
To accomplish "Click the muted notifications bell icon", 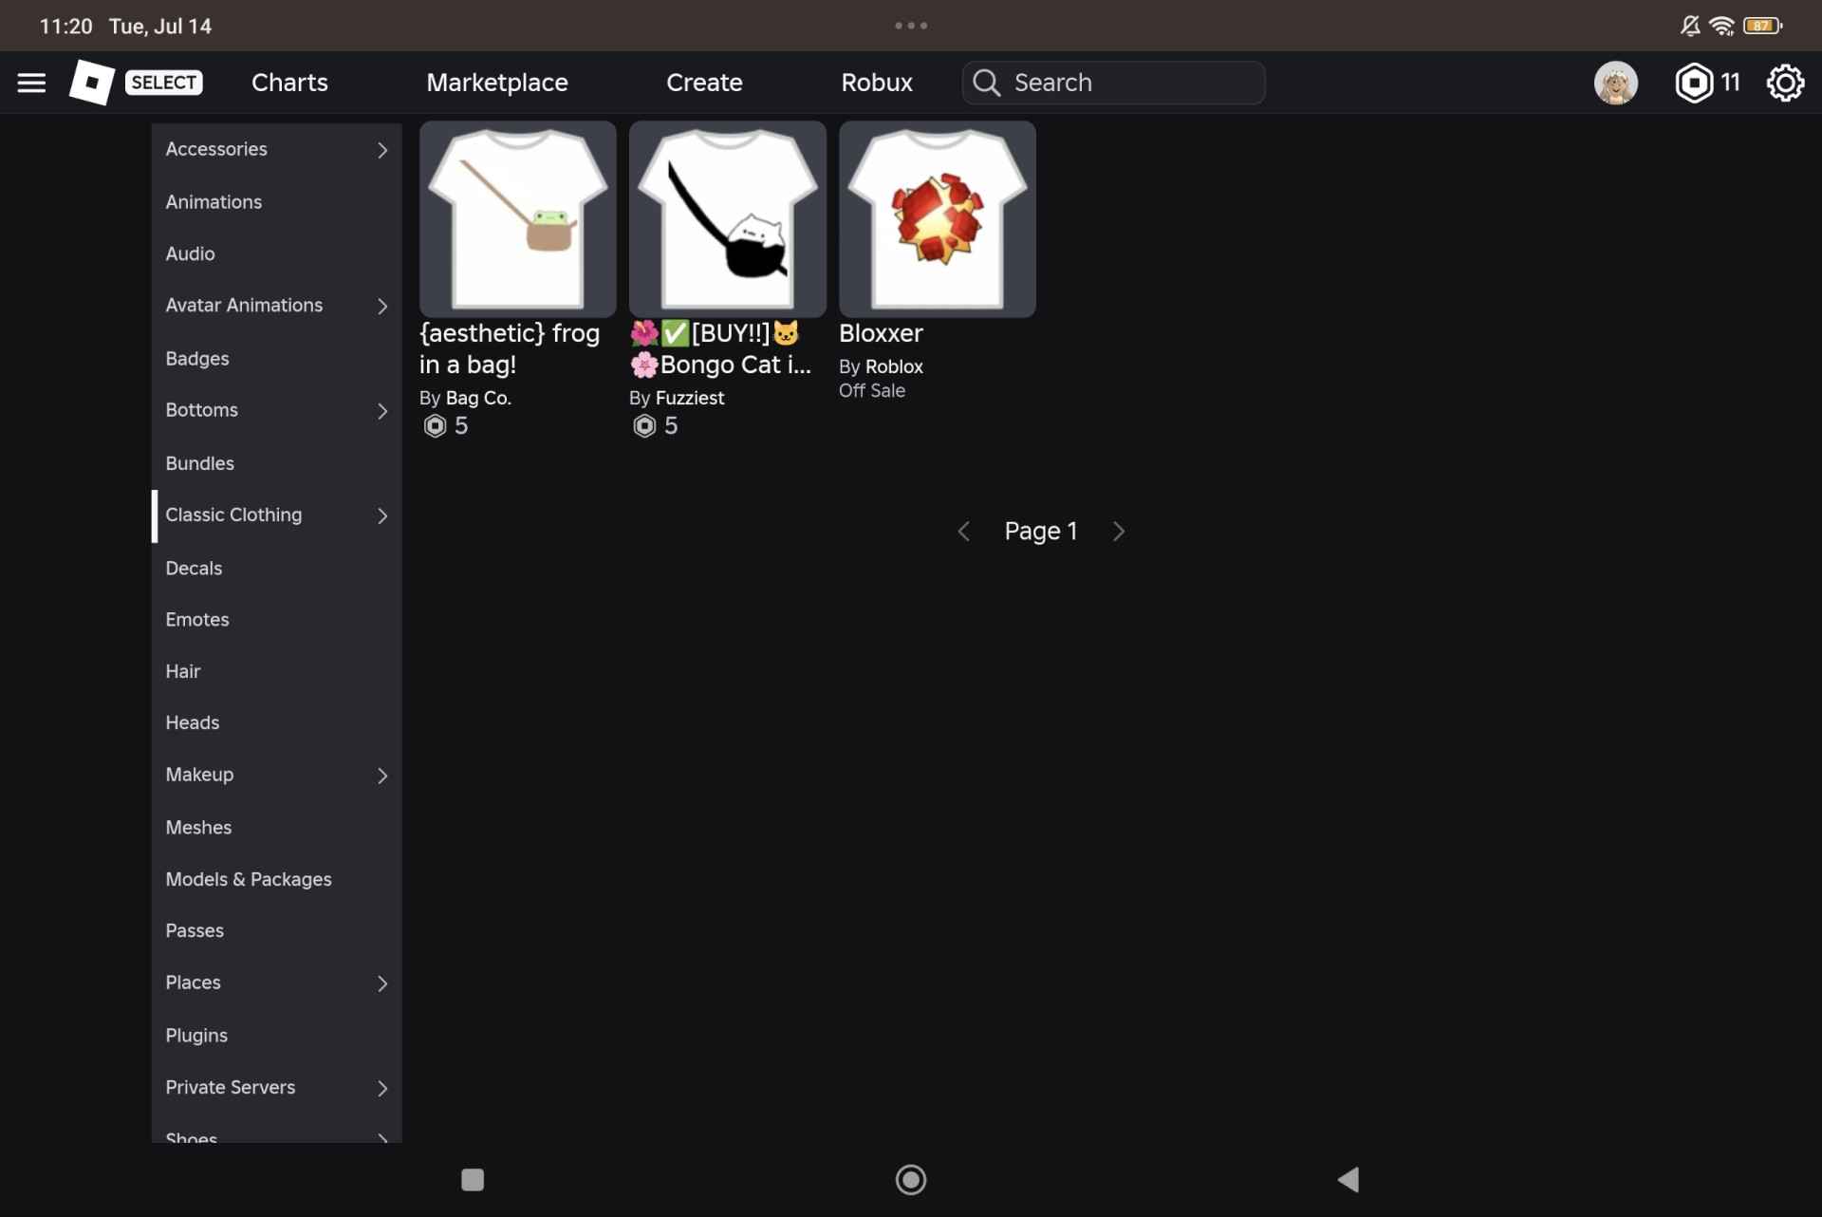I will pos(1690,26).
